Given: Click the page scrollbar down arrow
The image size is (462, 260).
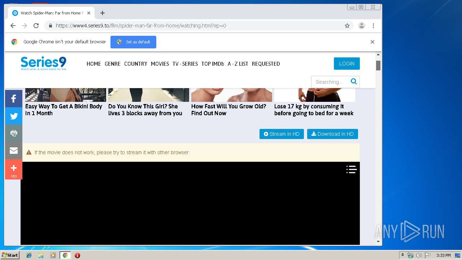Looking at the screenshot, I should coord(378,242).
